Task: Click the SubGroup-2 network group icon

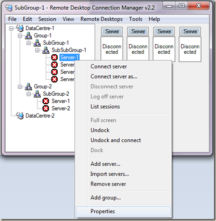Action: (x=37, y=94)
